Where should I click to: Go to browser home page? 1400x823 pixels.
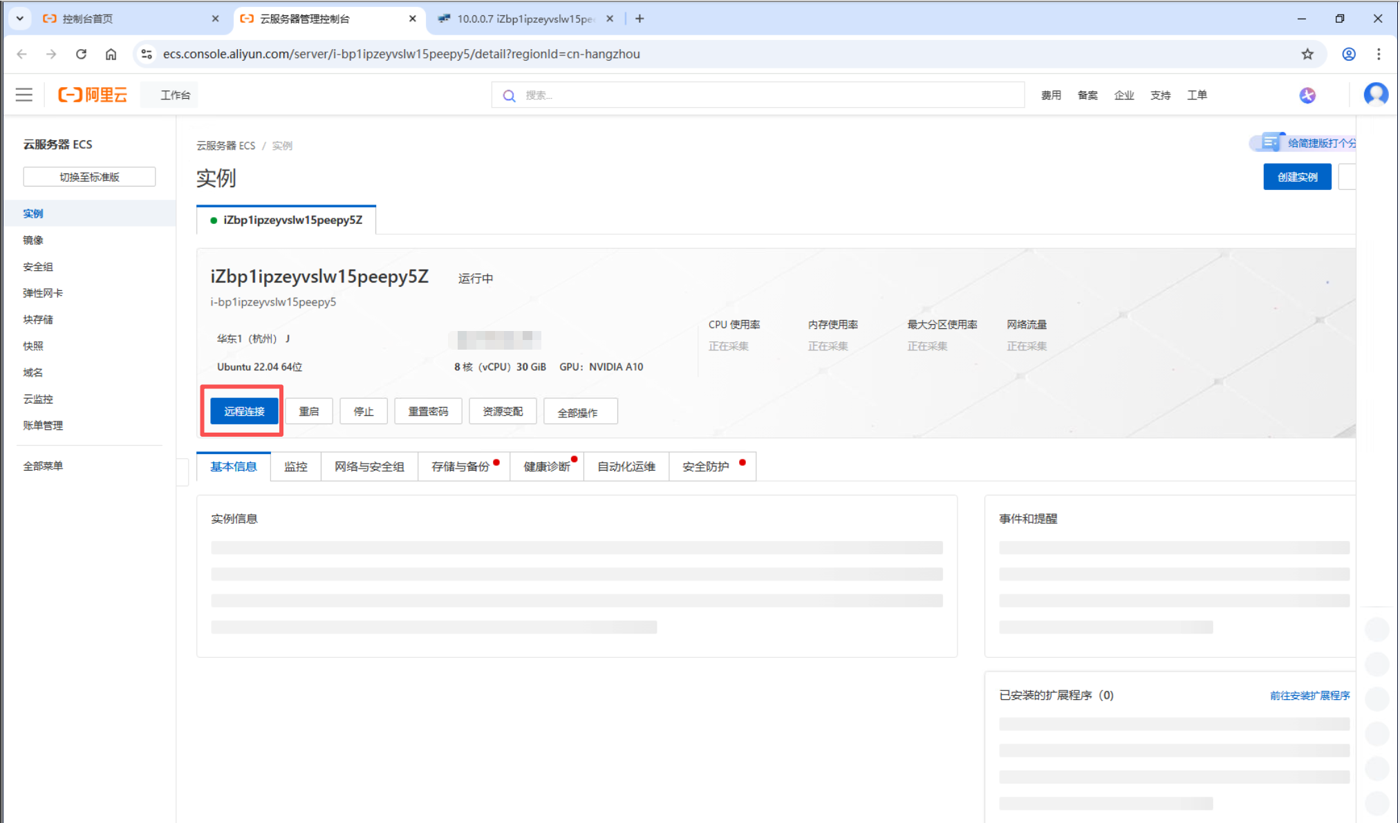point(111,54)
